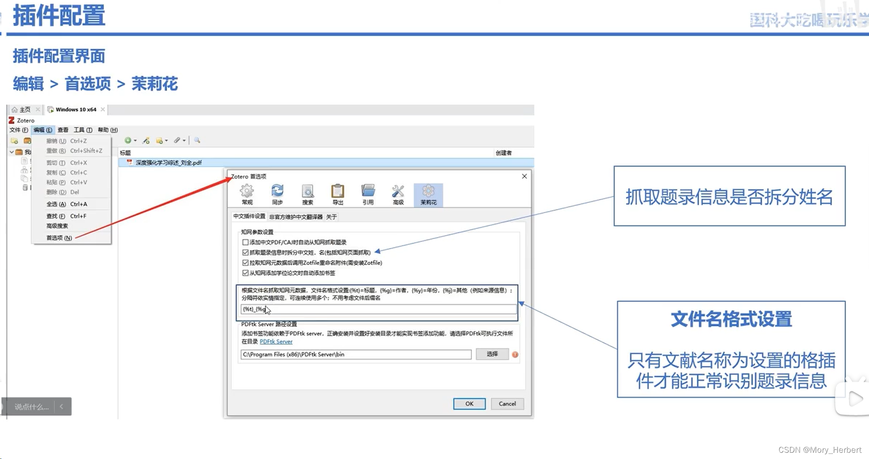The height and width of the screenshot is (459, 869).
Task: Click the advanced search magnifier icon
Action: point(197,140)
